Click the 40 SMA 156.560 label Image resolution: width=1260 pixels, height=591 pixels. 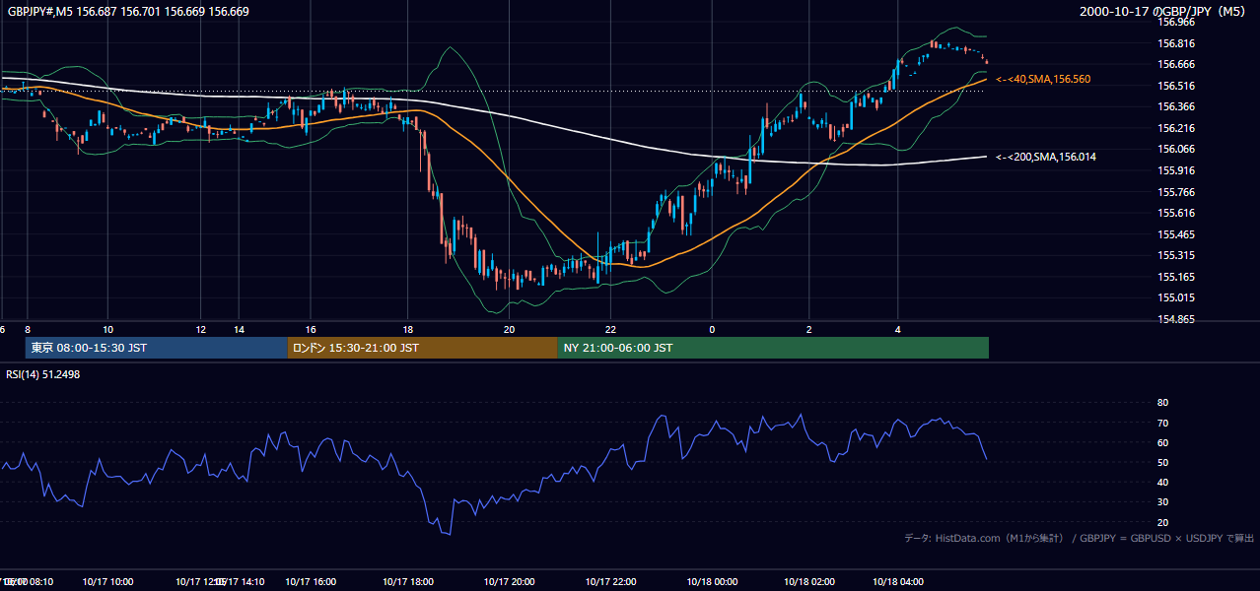pyautogui.click(x=1043, y=79)
